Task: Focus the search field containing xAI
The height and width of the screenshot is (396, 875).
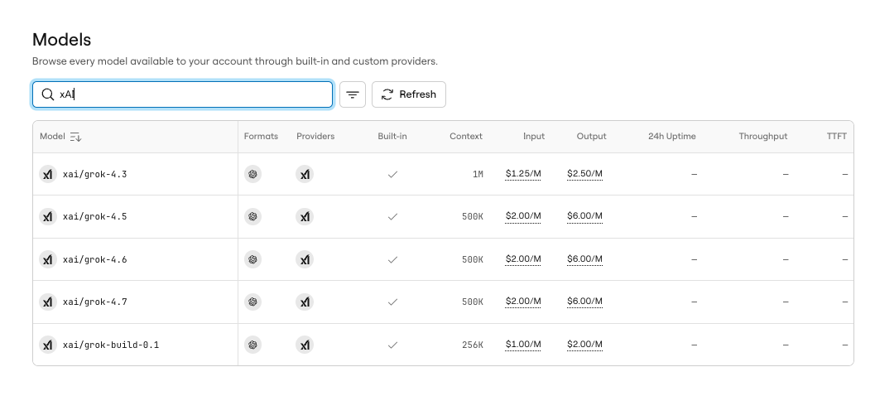Action: pyautogui.click(x=182, y=94)
